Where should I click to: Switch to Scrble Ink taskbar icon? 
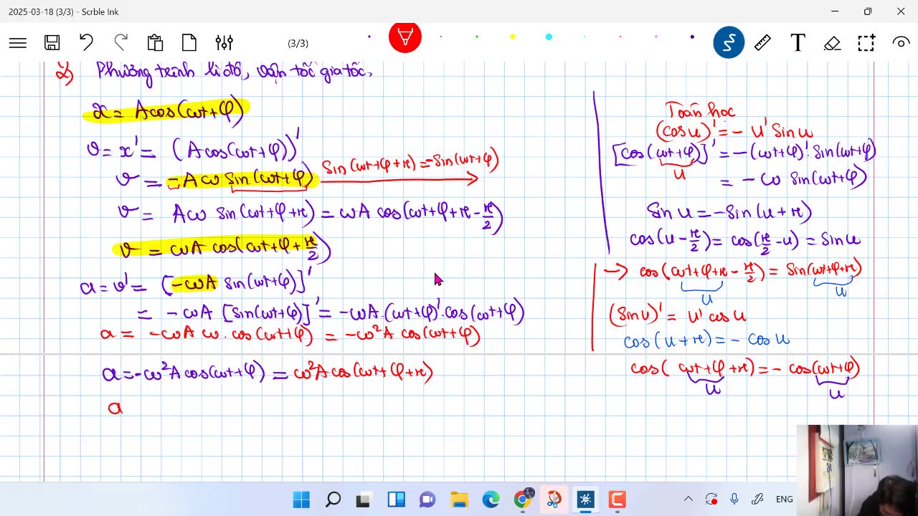click(x=585, y=500)
